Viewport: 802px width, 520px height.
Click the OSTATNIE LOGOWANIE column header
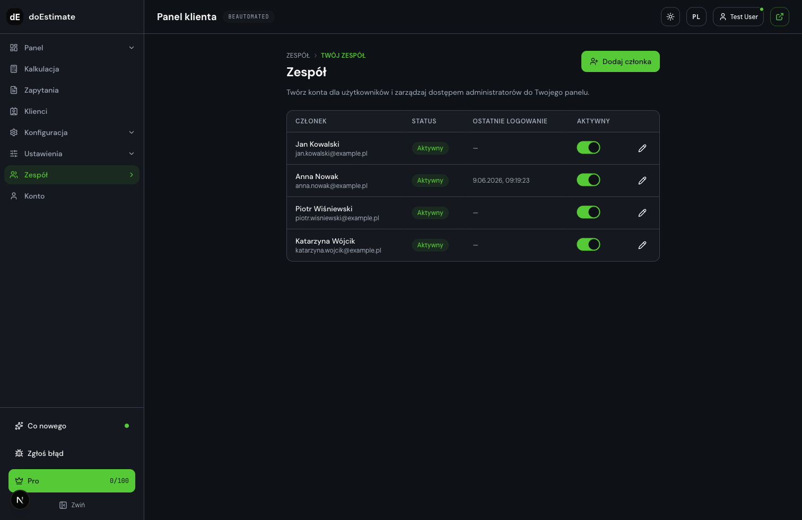click(510, 121)
